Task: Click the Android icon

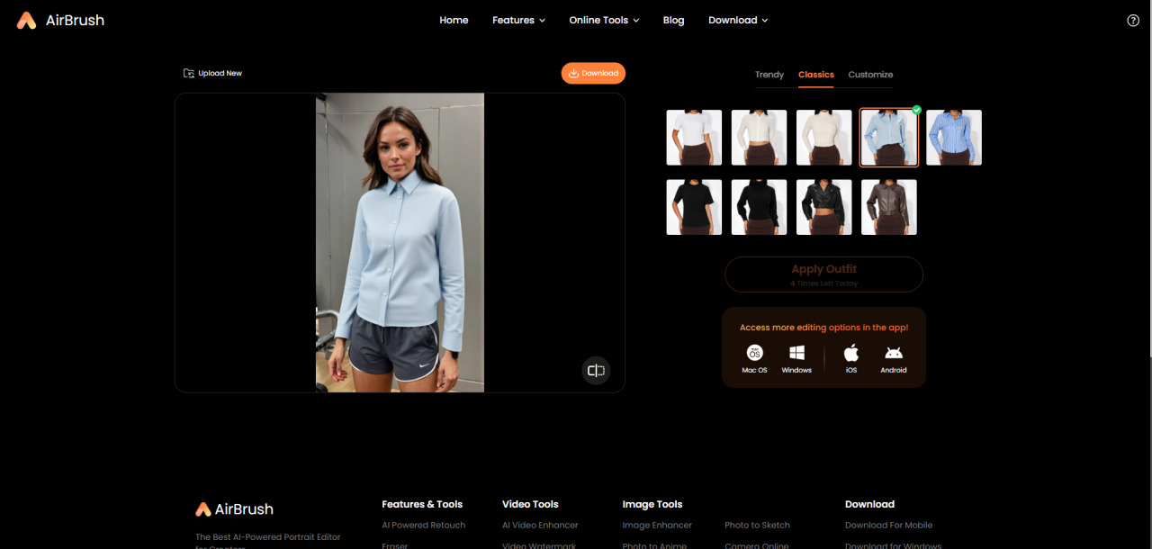Action: 893,351
